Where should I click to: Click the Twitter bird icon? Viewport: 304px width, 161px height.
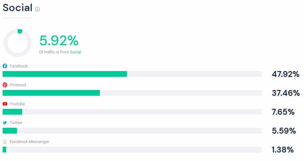[x=5, y=123]
